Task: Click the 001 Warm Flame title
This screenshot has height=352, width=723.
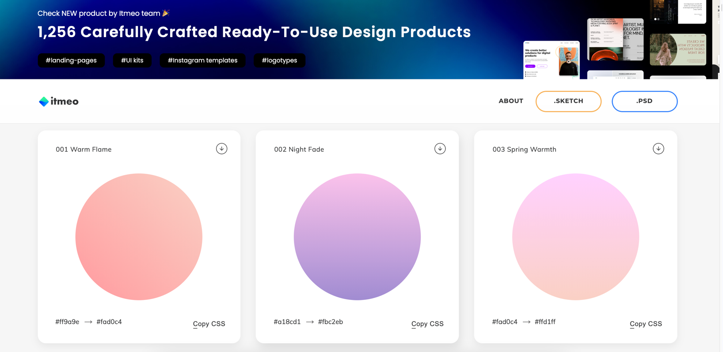Action: coord(84,150)
